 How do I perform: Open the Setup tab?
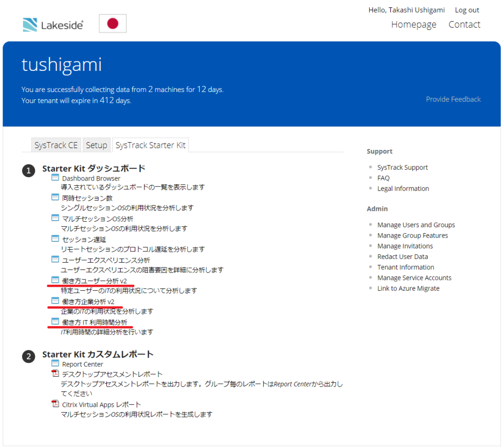point(96,145)
